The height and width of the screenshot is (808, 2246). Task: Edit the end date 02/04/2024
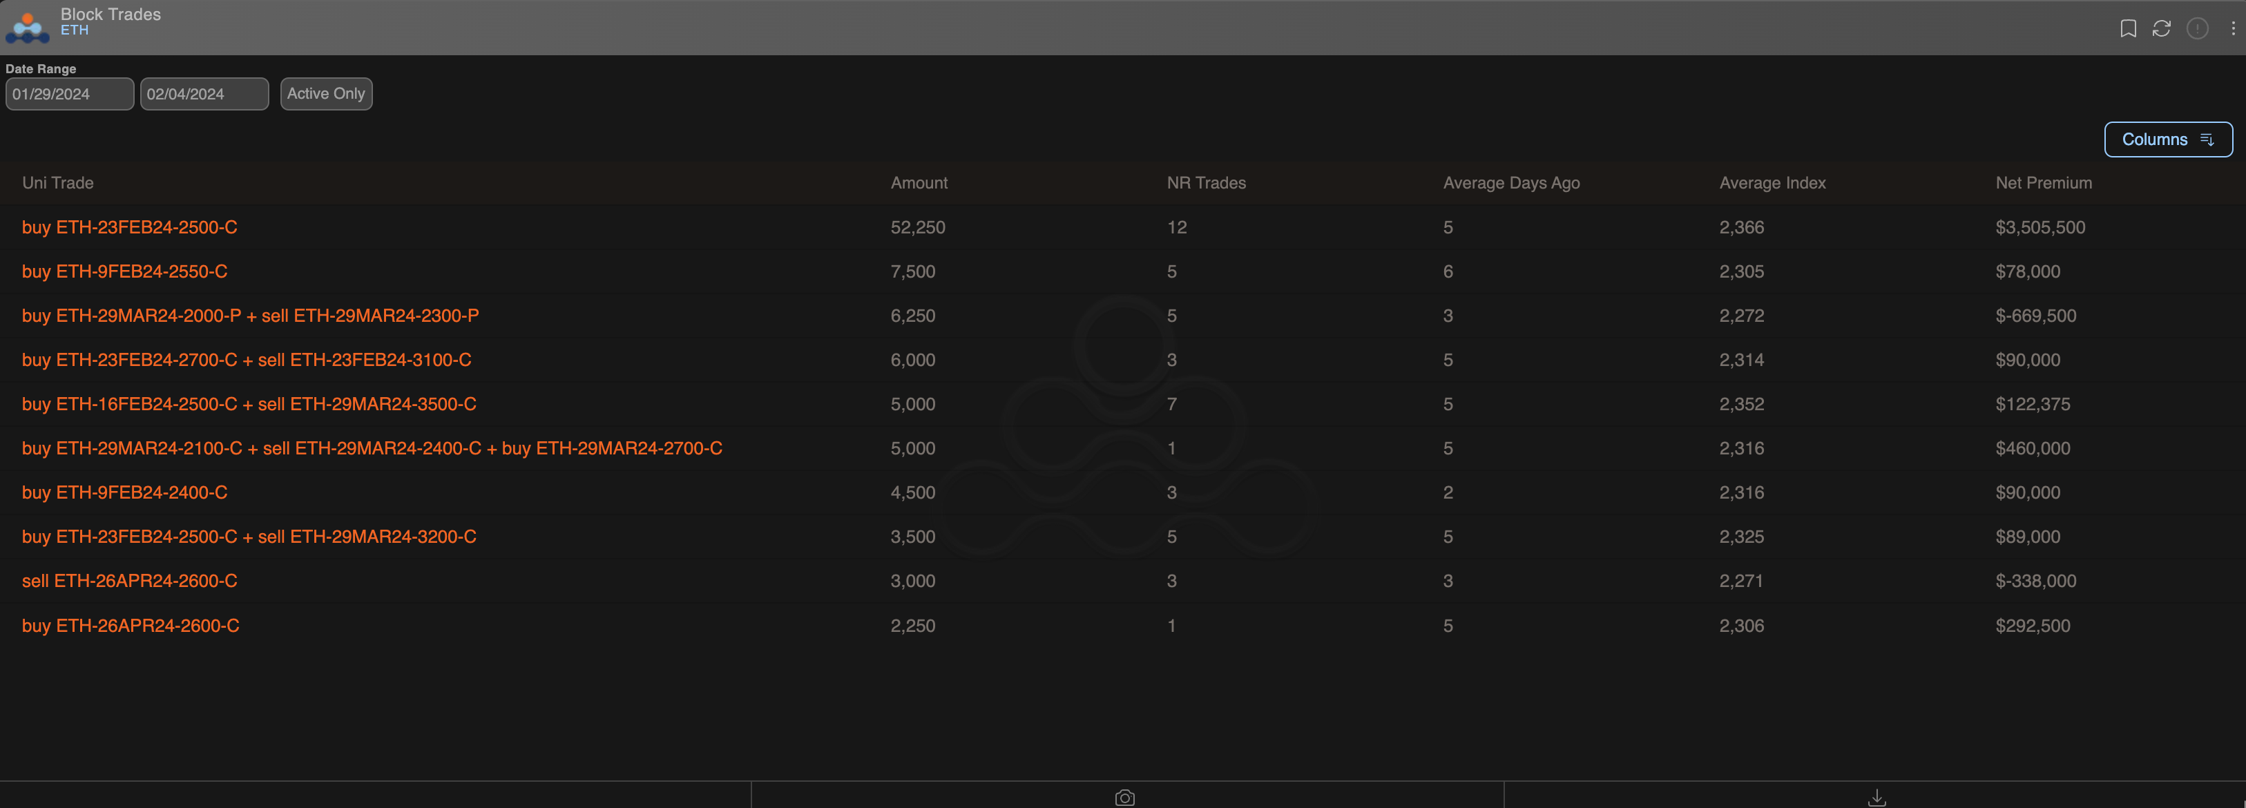(x=204, y=93)
